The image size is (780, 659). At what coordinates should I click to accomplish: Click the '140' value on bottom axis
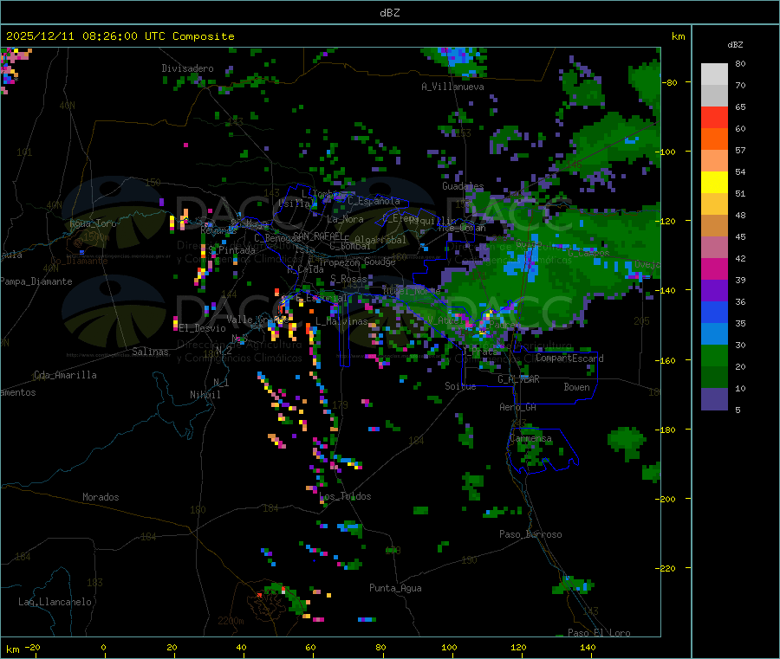588,647
